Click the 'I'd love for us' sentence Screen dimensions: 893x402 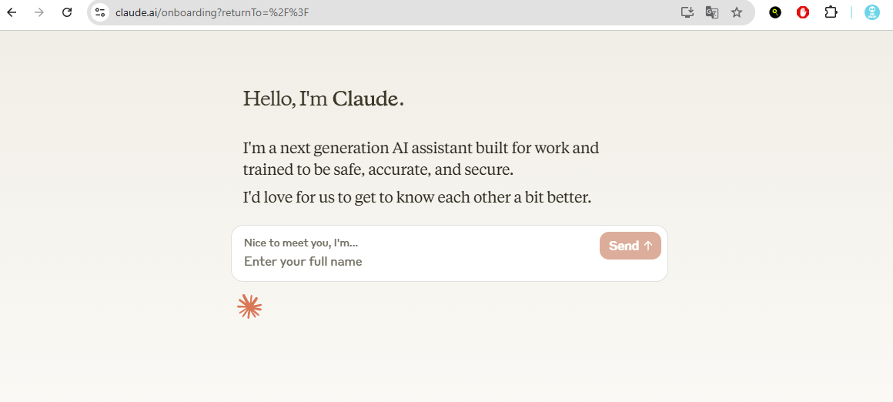416,197
